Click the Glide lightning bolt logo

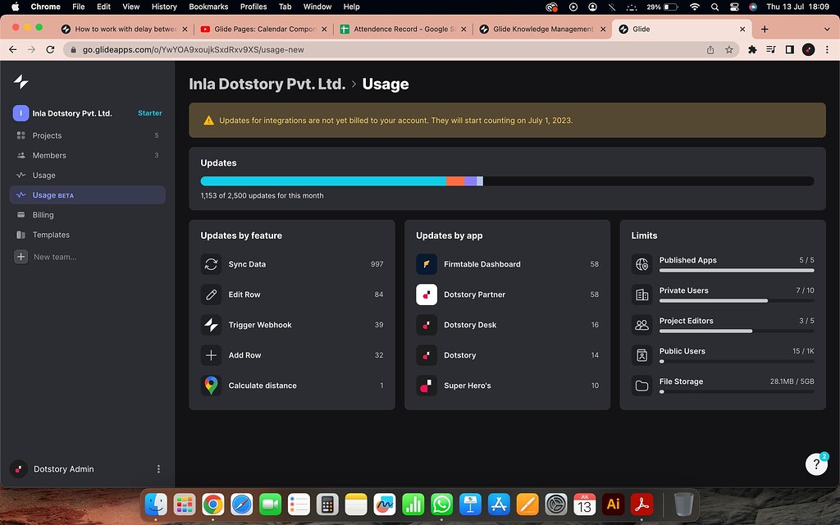click(x=22, y=81)
